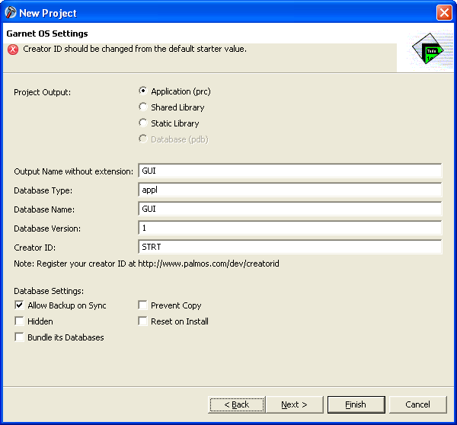Click the Creator ID field containing STRT
The image size is (457, 425).
[290, 247]
